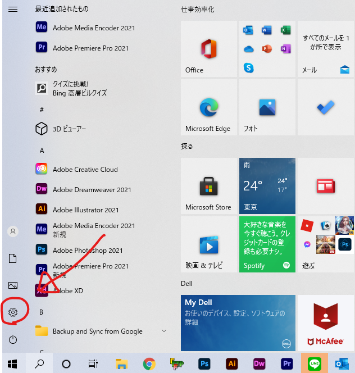
Task: Open the Microsoft Store tile
Action: pos(208,186)
